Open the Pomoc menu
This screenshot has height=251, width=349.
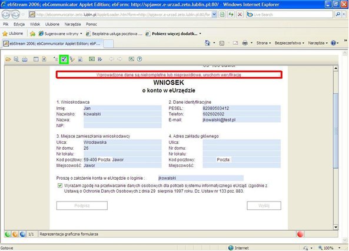[91, 24]
